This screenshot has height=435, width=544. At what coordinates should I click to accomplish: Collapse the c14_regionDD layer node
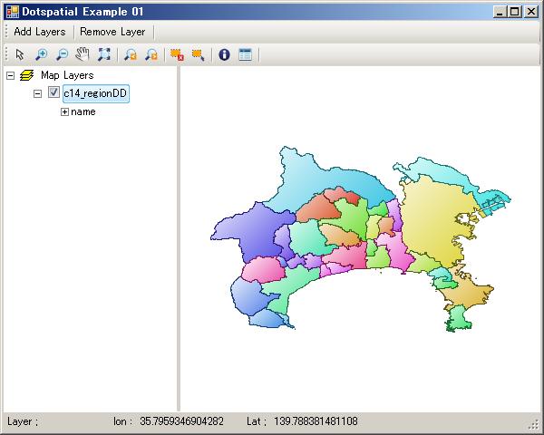pyautogui.click(x=37, y=93)
